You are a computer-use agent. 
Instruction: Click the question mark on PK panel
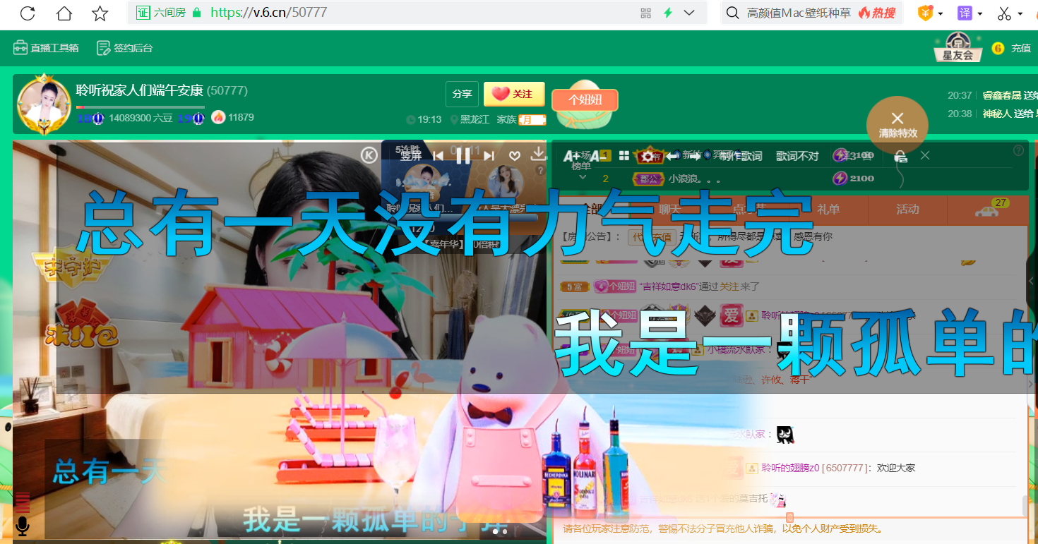pyautogui.click(x=541, y=171)
